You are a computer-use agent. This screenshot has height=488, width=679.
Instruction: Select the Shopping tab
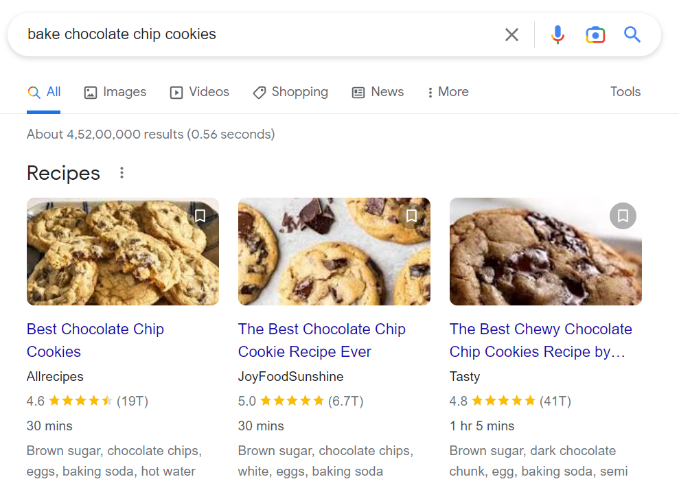coord(290,92)
